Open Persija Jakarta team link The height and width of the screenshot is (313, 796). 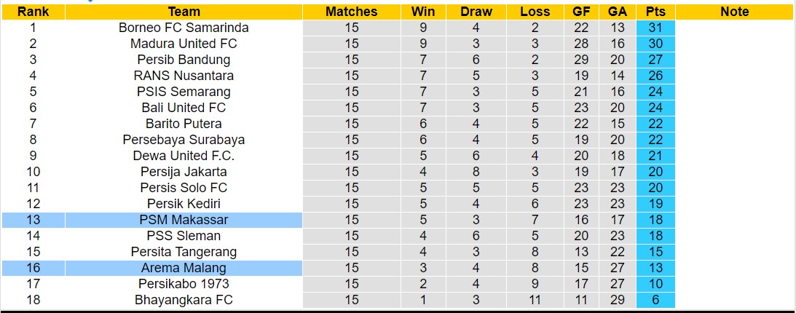(x=184, y=172)
